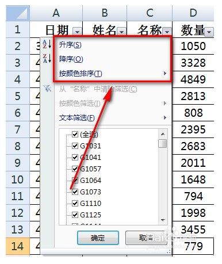This screenshot has height=264, width=222.
Task: Open the 日期 column filter dropdown
Action: click(77, 32)
